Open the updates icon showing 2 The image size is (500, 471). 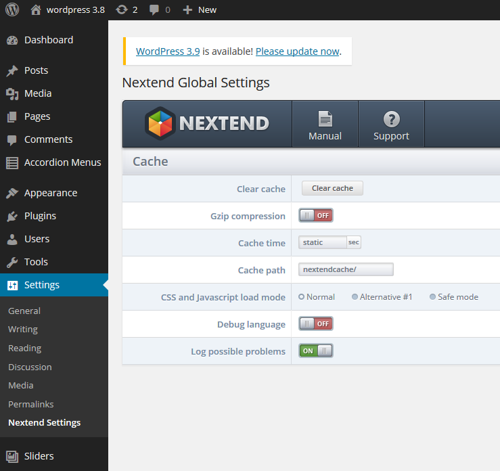(122, 10)
